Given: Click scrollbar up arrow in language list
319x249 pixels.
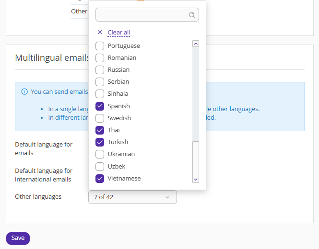Looking at the screenshot, I should point(196,44).
